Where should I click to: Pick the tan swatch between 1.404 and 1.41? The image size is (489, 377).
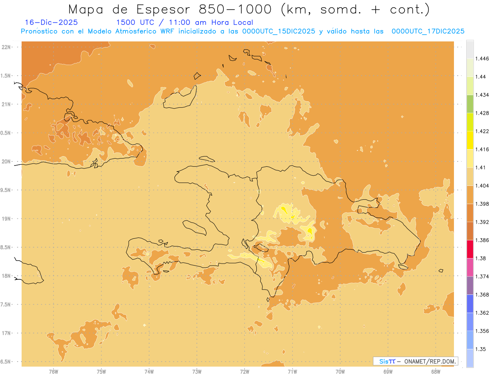point(470,177)
